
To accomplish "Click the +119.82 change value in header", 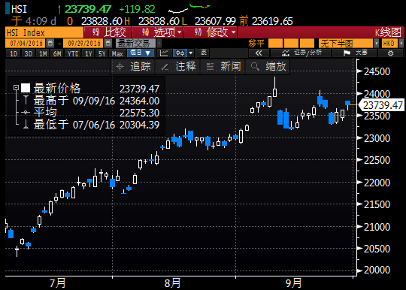I will pos(137,9).
